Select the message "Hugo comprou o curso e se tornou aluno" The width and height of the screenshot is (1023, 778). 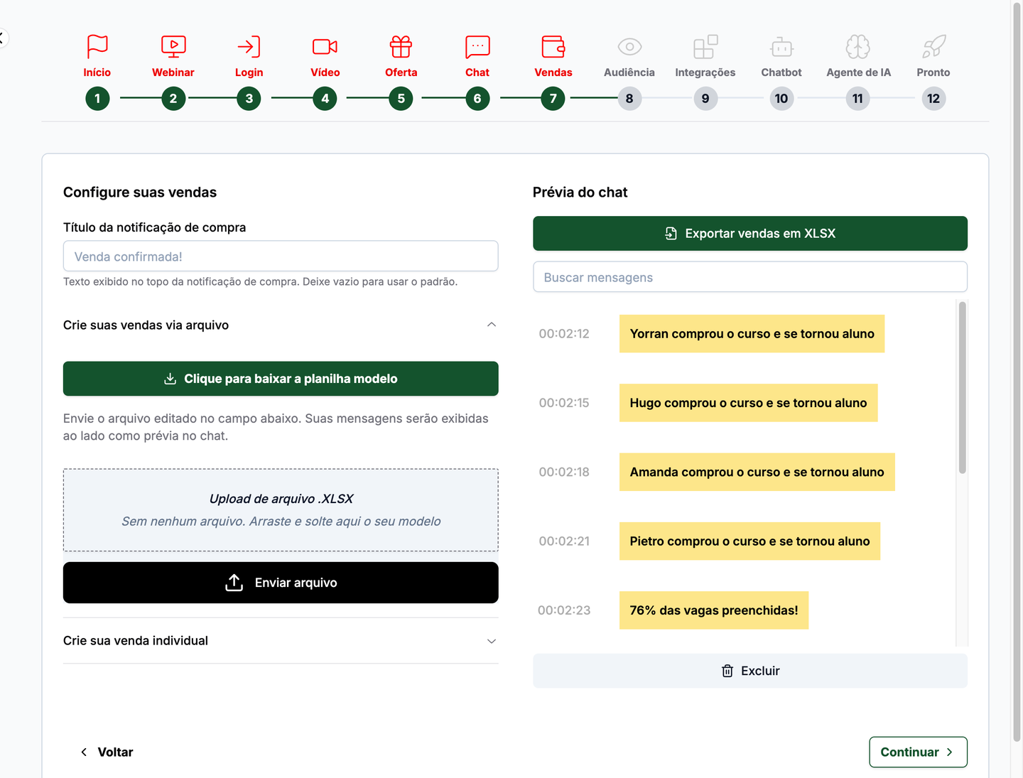[748, 403]
